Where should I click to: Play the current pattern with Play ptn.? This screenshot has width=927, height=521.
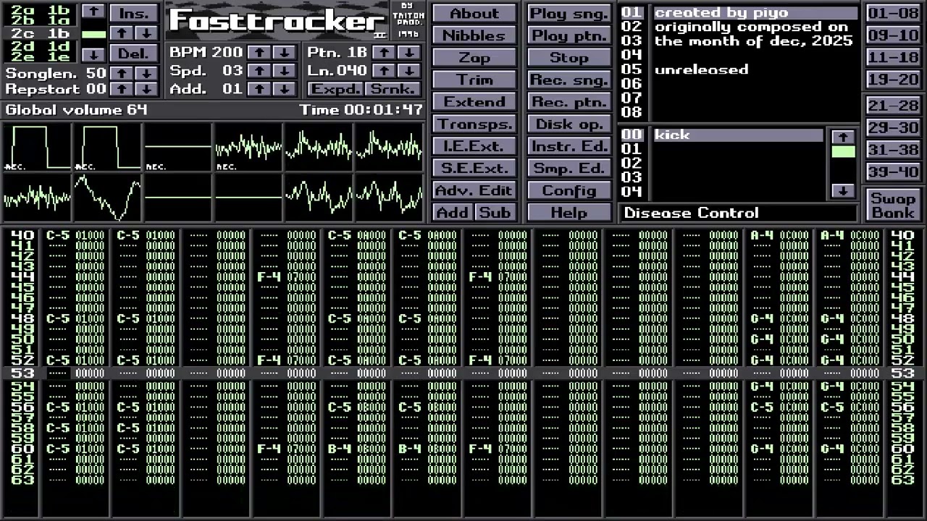[569, 35]
